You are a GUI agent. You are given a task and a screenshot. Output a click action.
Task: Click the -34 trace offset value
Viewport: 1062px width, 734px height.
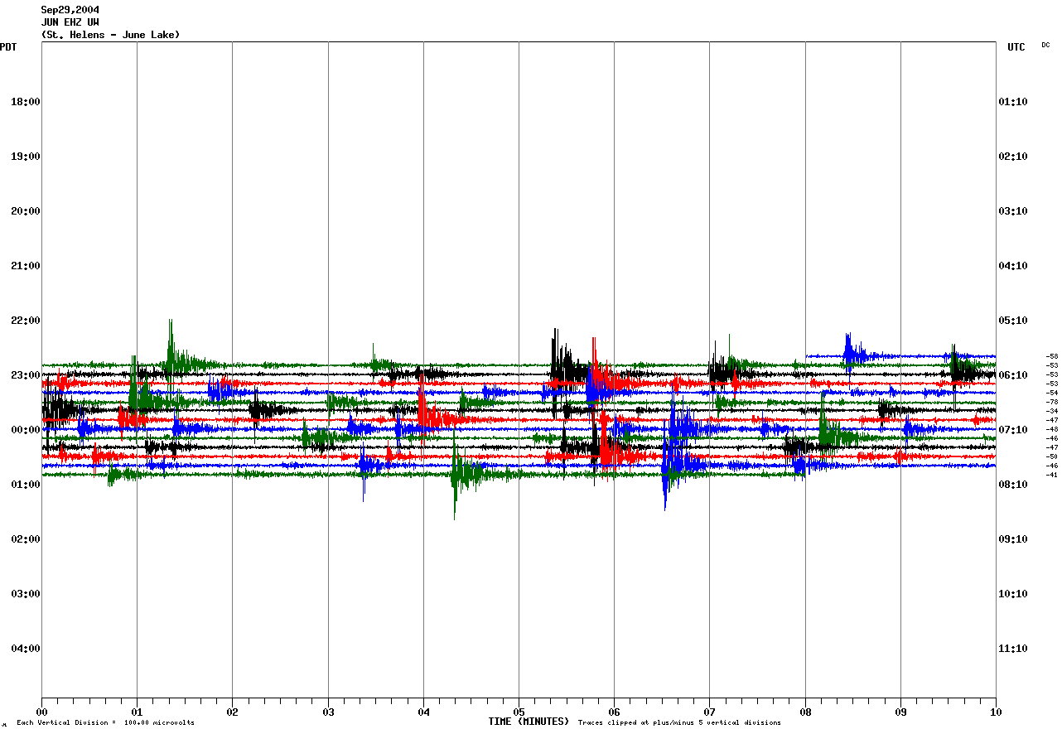(1052, 411)
